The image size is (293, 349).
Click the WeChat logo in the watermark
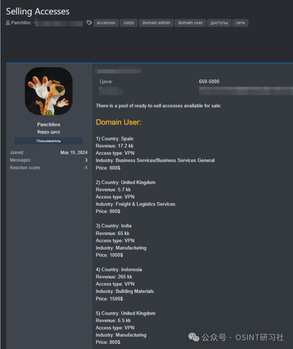click(x=194, y=337)
